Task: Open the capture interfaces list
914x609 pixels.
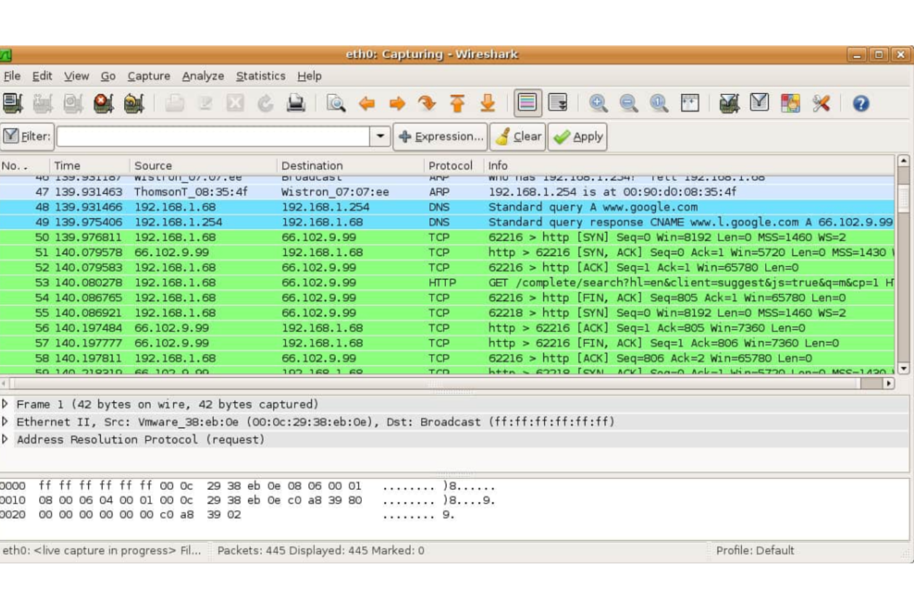Action: pyautogui.click(x=14, y=103)
